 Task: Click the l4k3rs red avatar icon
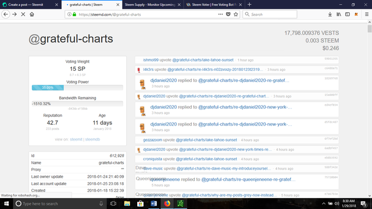point(139,70)
